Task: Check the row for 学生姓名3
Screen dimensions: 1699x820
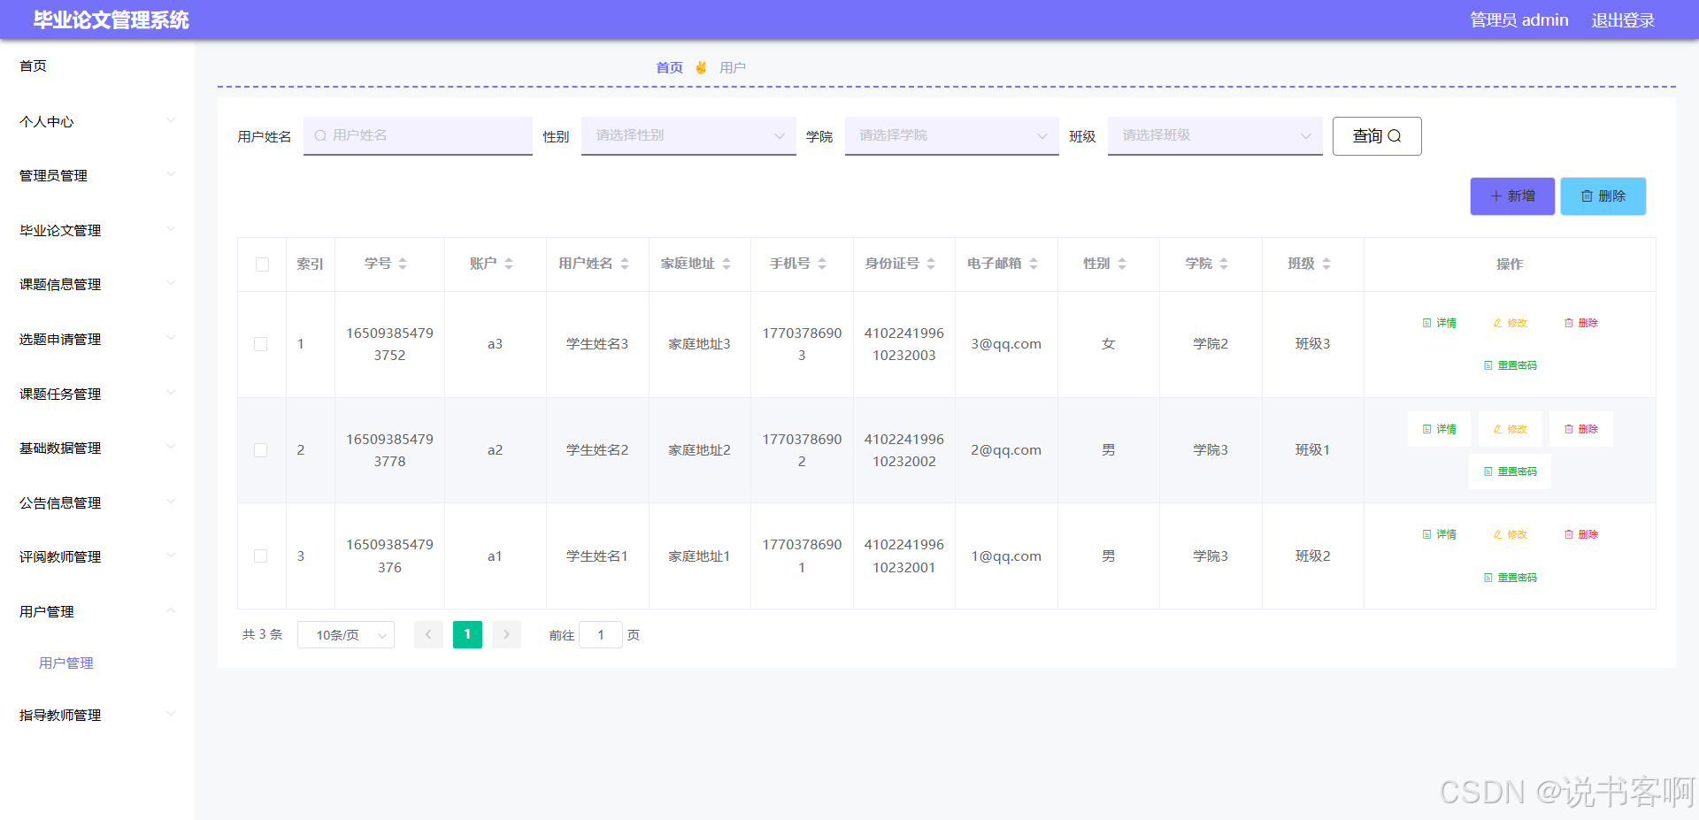Action: click(261, 344)
